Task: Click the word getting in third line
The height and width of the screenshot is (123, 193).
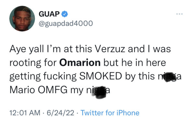Action: click(x=25, y=77)
